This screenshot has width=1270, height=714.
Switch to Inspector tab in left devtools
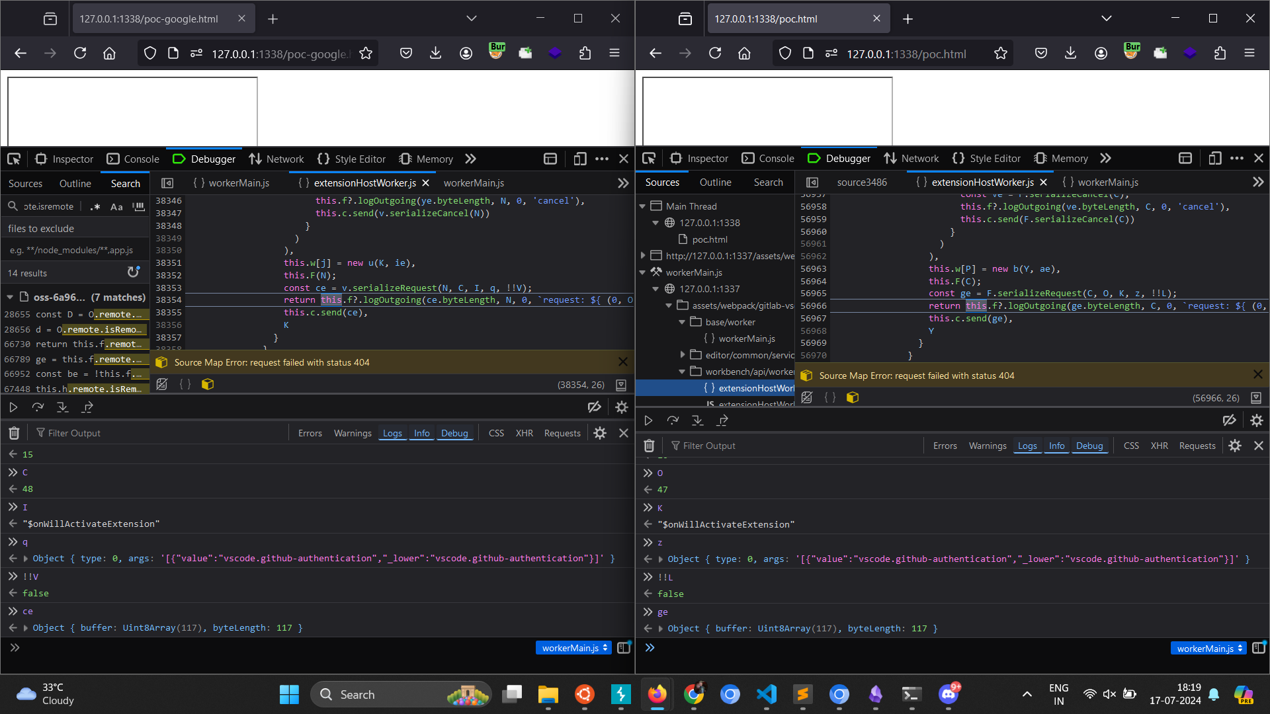pos(64,159)
